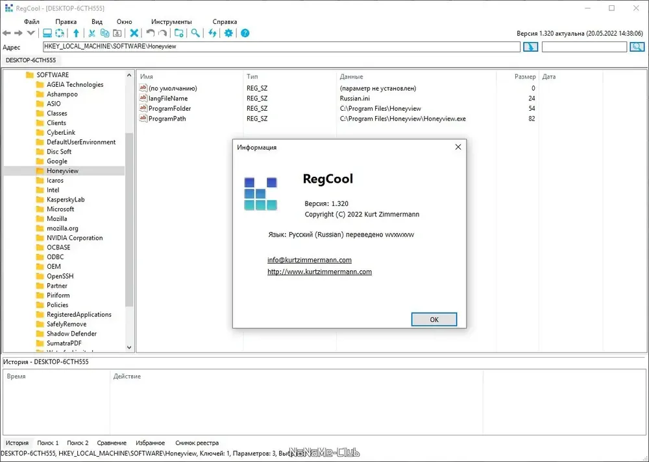Open the http://www.kurtzimmermann.com link
This screenshot has height=462, width=649.
319,271
